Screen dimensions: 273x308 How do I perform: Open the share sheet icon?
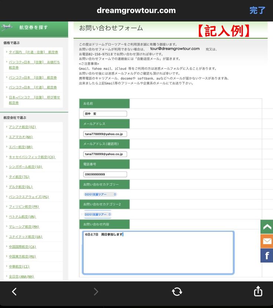pyautogui.click(x=258, y=292)
